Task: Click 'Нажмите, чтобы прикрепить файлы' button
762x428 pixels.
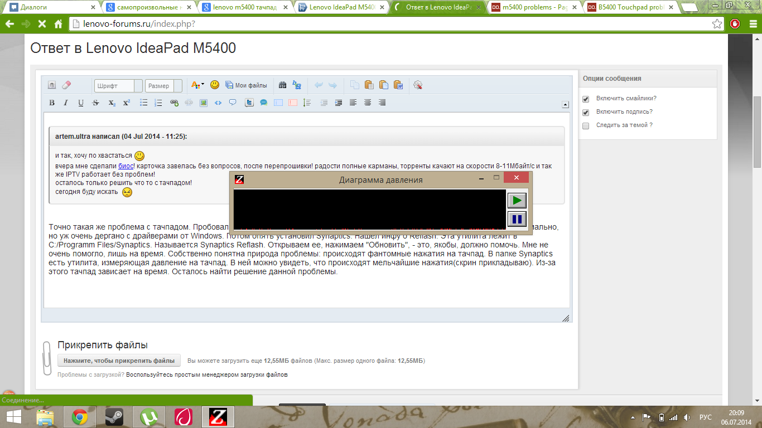Action: pos(119,361)
